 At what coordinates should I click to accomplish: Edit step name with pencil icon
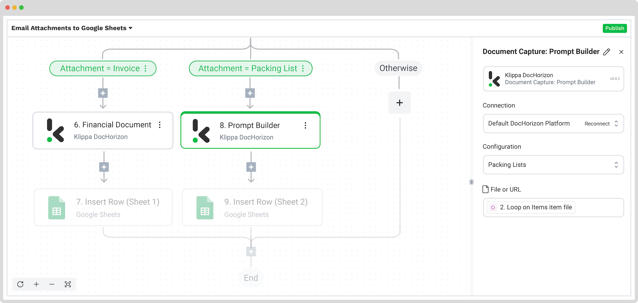tap(607, 52)
